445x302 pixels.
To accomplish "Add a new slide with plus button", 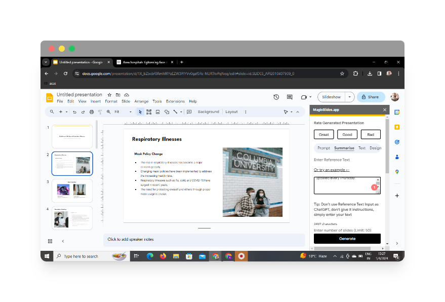I will coord(60,112).
